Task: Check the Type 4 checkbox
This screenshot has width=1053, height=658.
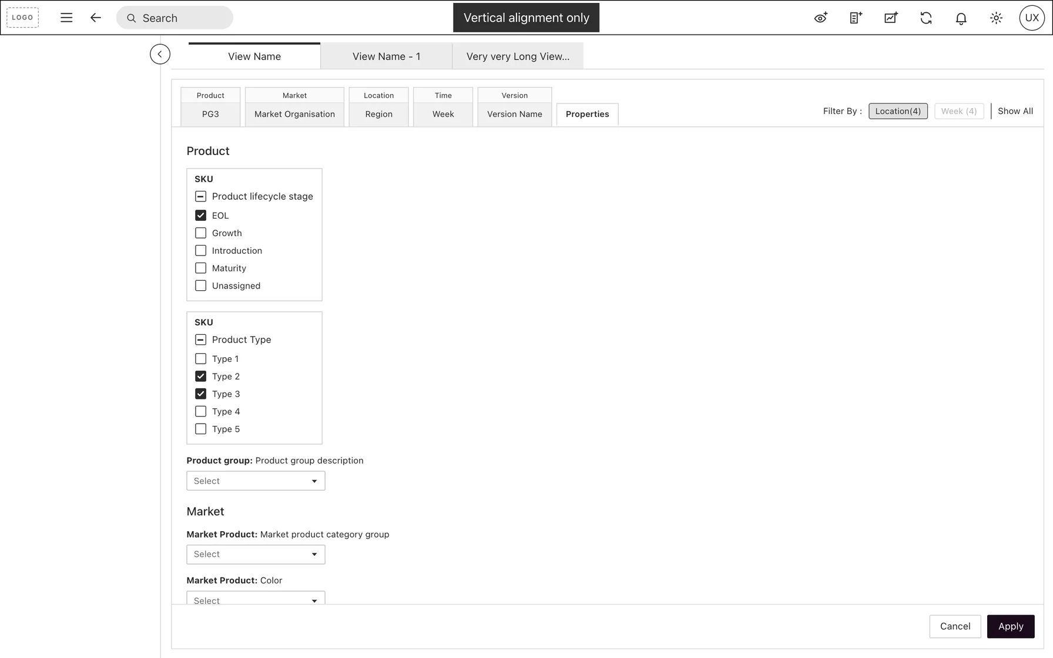Action: [x=200, y=411]
